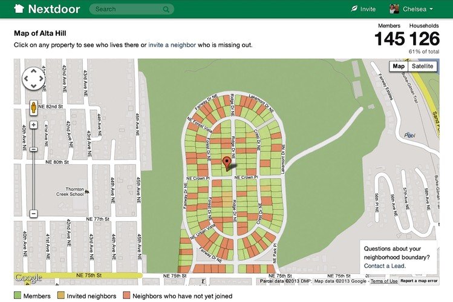This screenshot has width=453, height=302.
Task: Open the 'invite a neighbor' link
Action: point(172,45)
